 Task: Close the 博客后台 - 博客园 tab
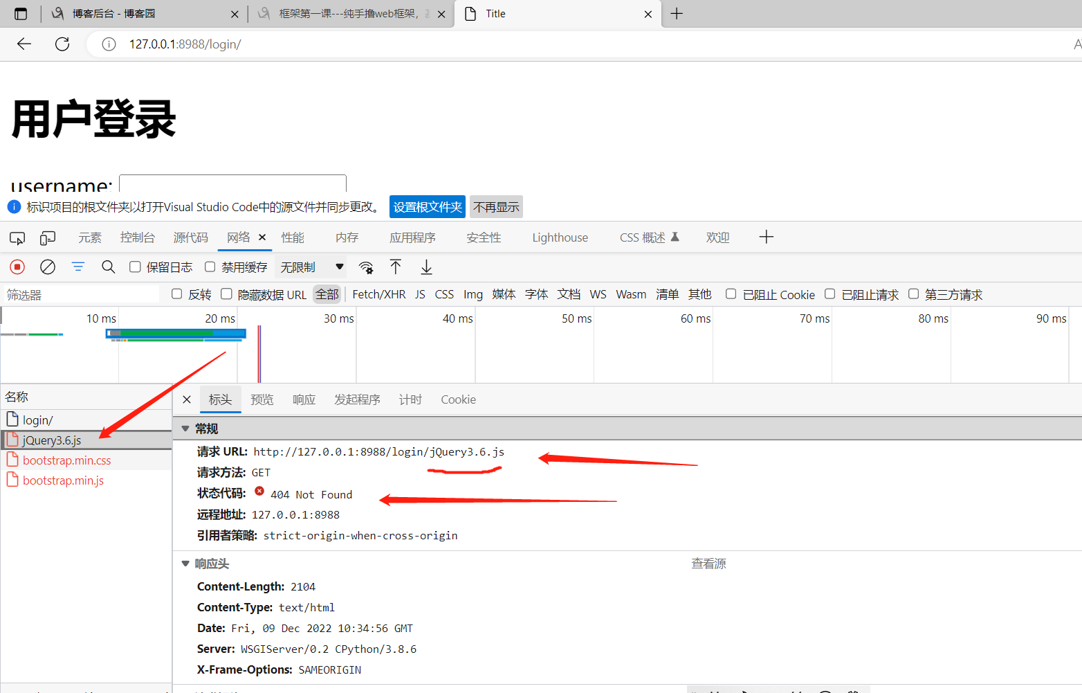[235, 14]
